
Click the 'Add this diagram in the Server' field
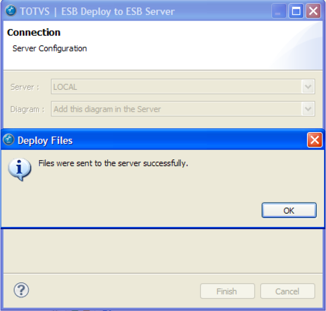pos(176,109)
